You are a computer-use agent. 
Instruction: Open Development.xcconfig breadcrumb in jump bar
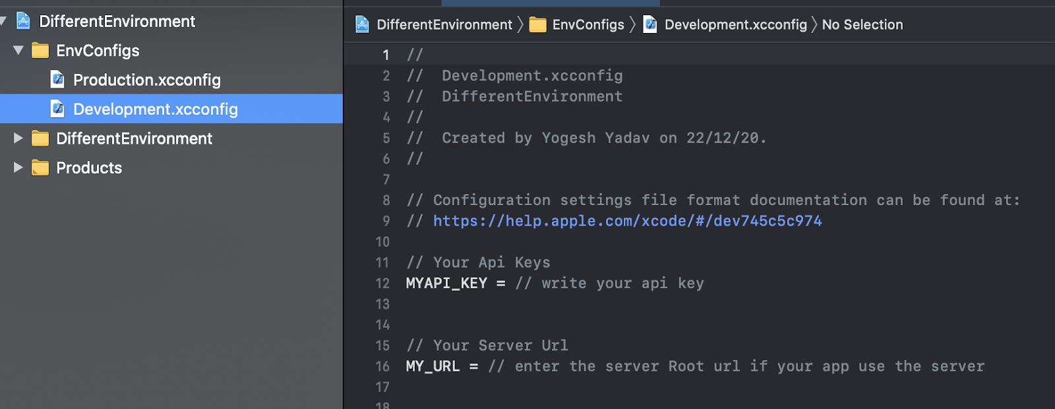tap(735, 25)
